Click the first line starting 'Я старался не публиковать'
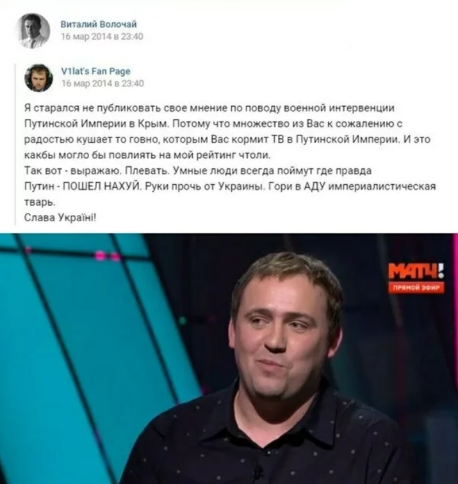Image resolution: width=458 pixels, height=484 pixels. tap(209, 108)
